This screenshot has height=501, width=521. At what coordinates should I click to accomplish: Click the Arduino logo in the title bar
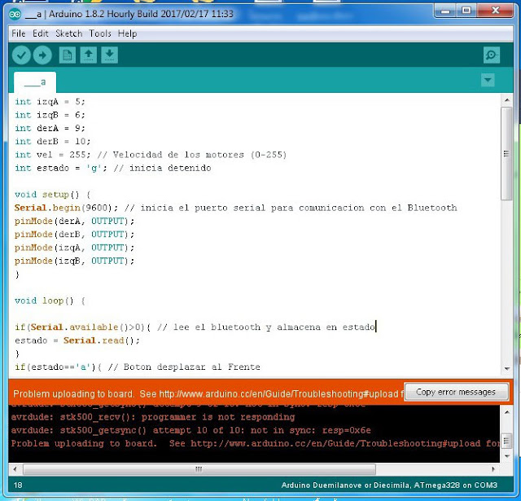pos(15,14)
